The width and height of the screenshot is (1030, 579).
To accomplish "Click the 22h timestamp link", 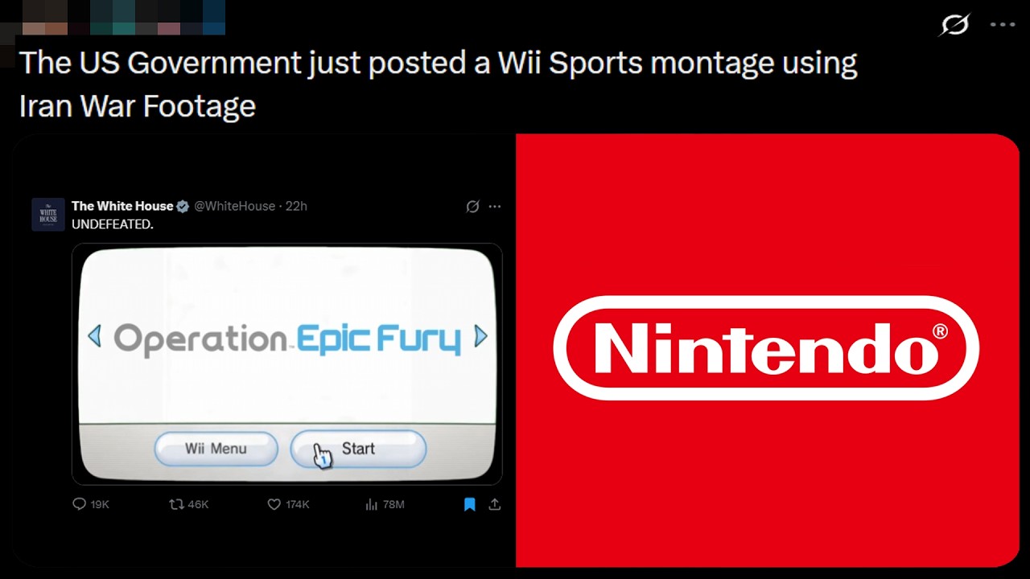I will pyautogui.click(x=296, y=206).
